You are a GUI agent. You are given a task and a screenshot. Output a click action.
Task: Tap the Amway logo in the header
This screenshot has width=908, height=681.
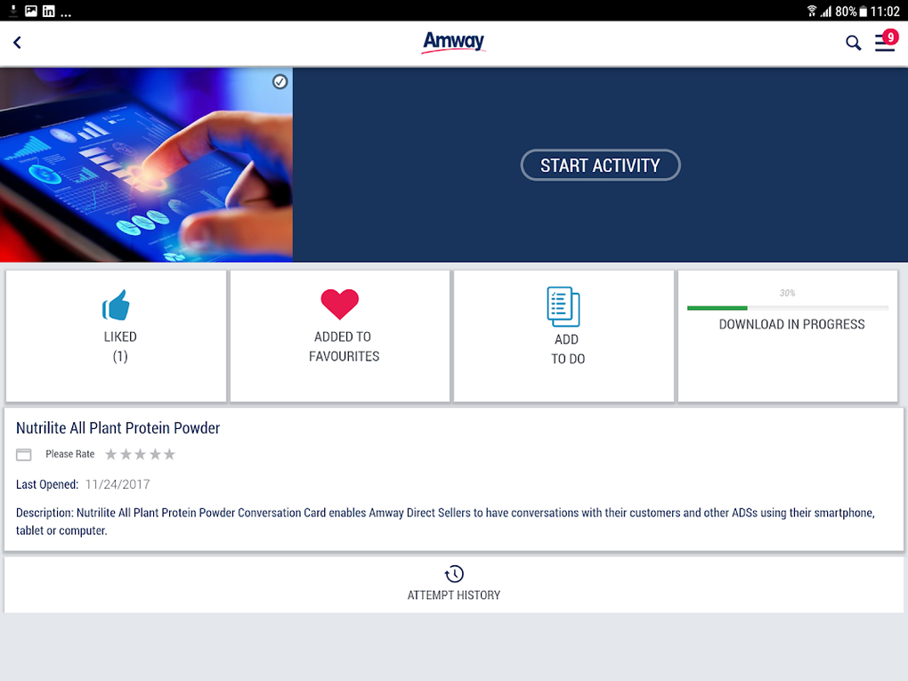pos(453,42)
